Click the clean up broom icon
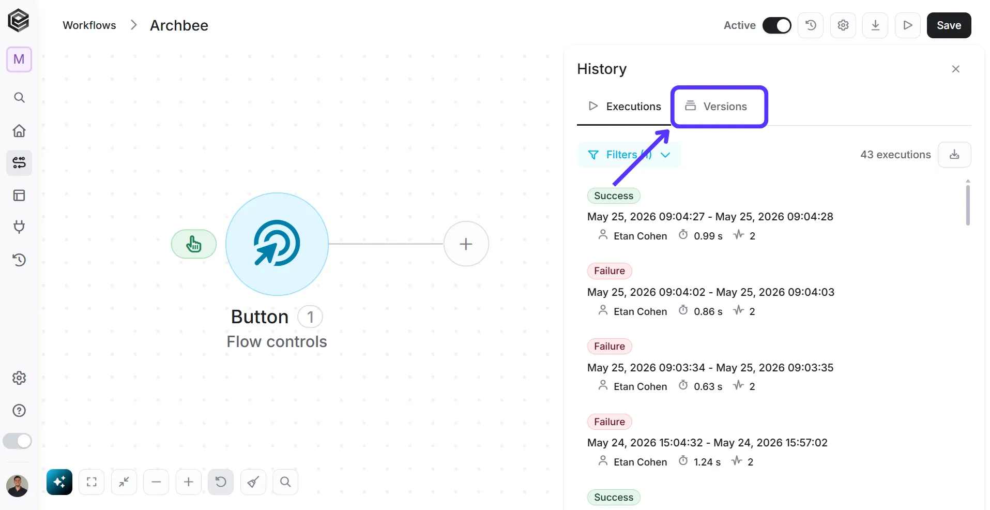 pyautogui.click(x=253, y=482)
